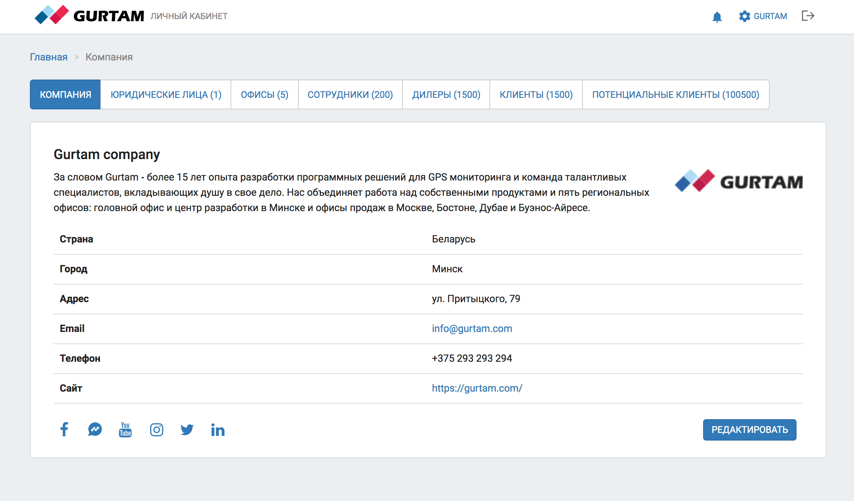
Task: Open the Клиенты (1500) tab
Action: 536,94
